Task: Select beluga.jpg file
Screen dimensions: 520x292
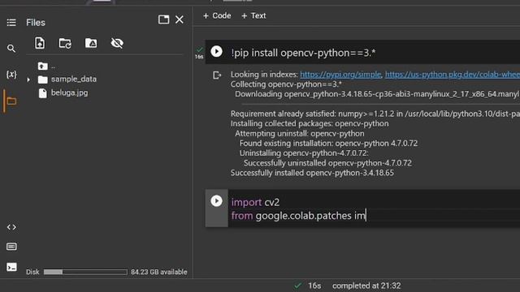Action: click(x=69, y=92)
